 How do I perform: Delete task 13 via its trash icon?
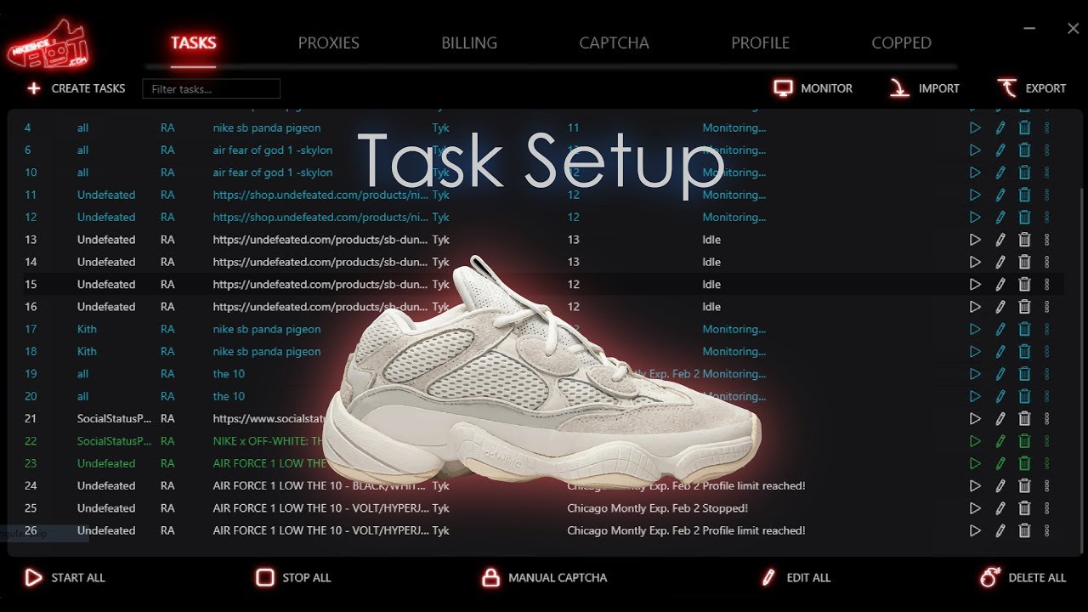pos(1024,240)
